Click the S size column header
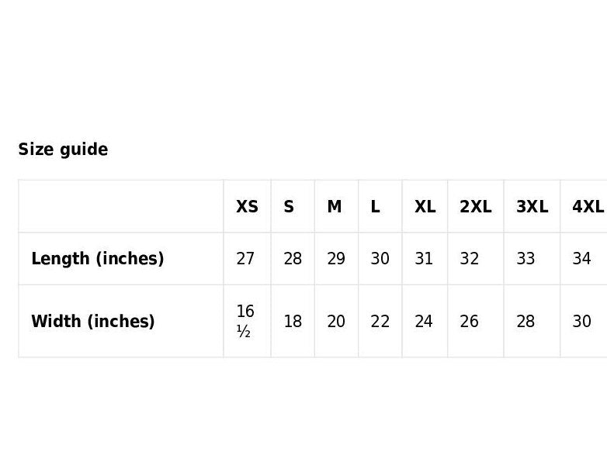The width and height of the screenshot is (607, 455). pos(289,207)
